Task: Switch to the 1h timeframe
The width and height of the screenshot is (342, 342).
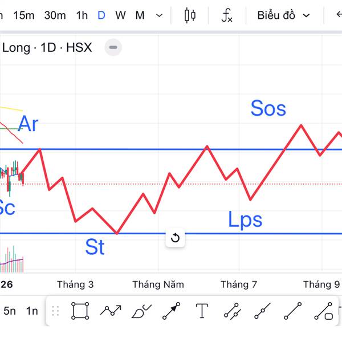Action: tap(82, 15)
